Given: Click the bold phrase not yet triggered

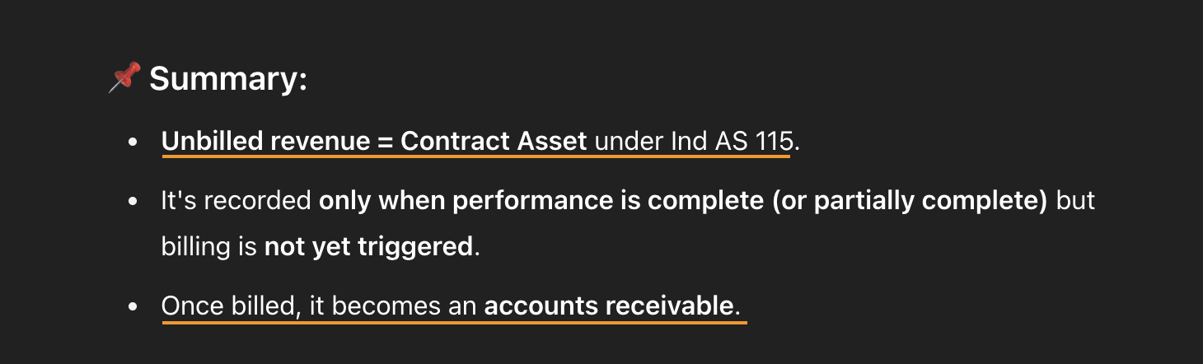Looking at the screenshot, I should (369, 247).
